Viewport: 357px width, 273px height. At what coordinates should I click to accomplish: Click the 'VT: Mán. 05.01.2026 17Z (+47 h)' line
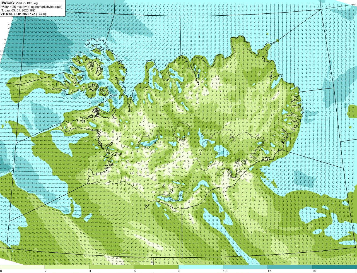23,14
